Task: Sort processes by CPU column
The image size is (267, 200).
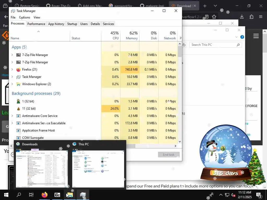Action: pos(111,35)
